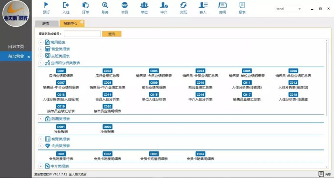Image resolution: width=334 pixels, height=178 pixels.
Task: Open F002 会员卡消费明细表 report
Action: point(107,156)
